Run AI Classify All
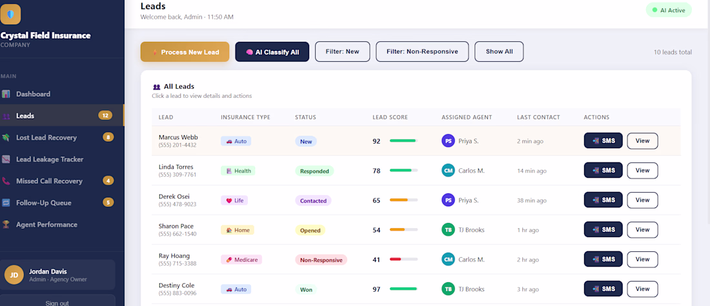Viewport: 710px width, 306px height. coord(272,52)
